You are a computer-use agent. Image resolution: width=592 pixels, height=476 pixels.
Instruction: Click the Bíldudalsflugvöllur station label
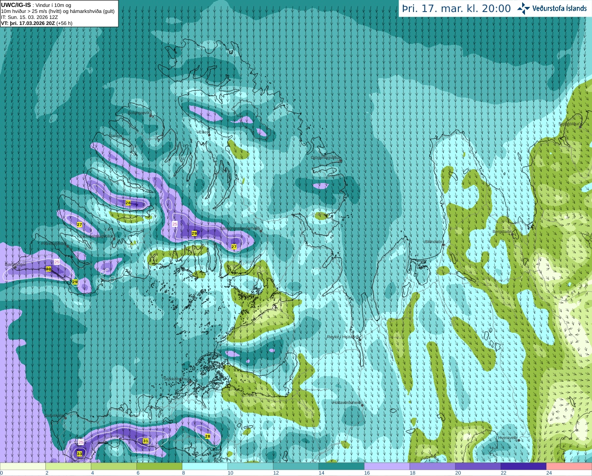[95, 236]
